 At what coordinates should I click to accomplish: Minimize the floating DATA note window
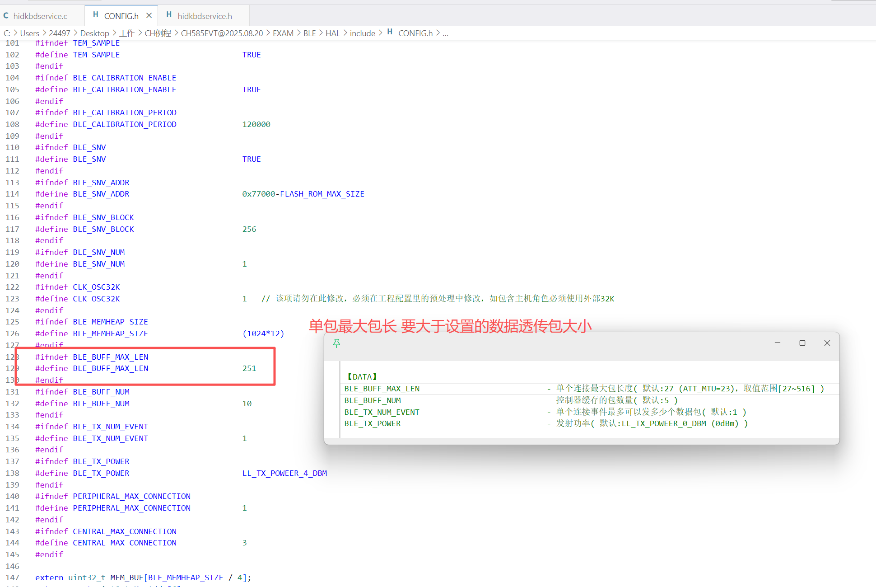[x=778, y=343]
